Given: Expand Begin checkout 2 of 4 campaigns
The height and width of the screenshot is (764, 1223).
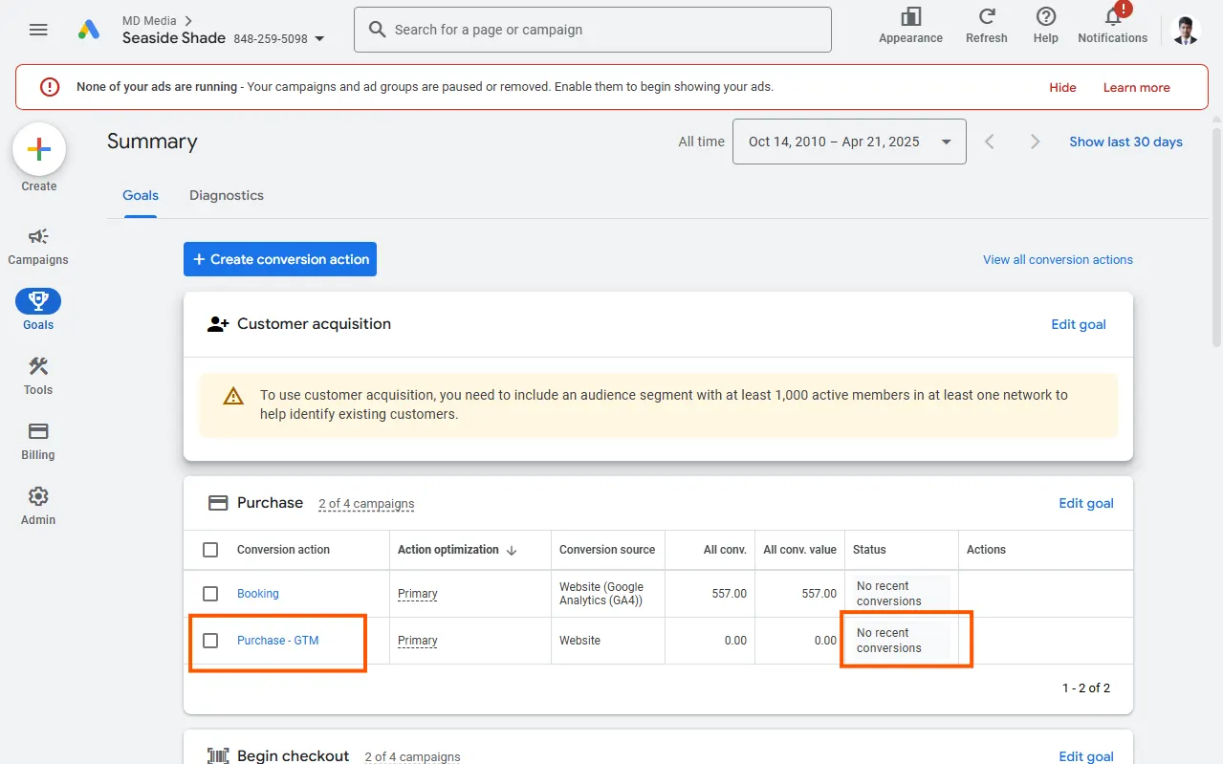Looking at the screenshot, I should point(412,757).
